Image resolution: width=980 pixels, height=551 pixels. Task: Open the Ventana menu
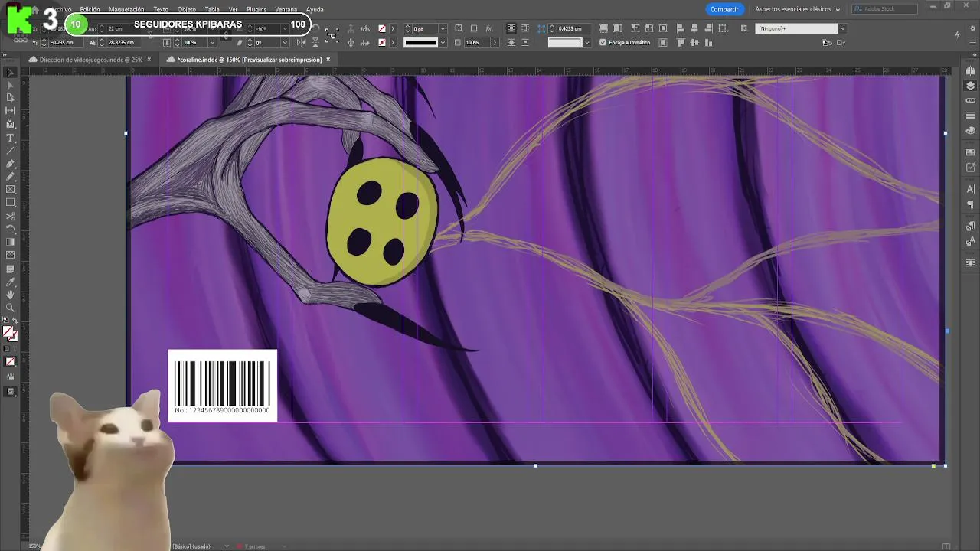(x=286, y=9)
